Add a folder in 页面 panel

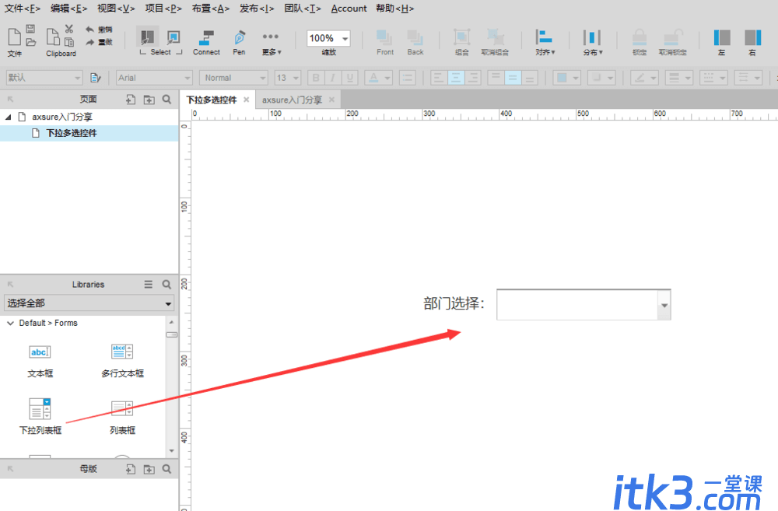click(x=149, y=100)
